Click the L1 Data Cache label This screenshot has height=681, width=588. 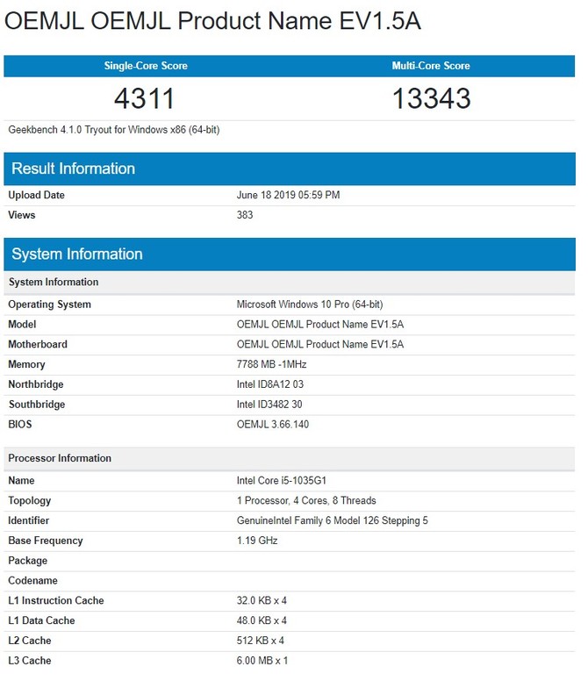[42, 620]
